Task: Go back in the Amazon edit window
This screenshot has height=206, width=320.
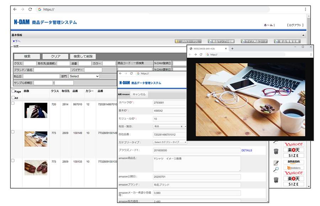Action: click(x=121, y=74)
